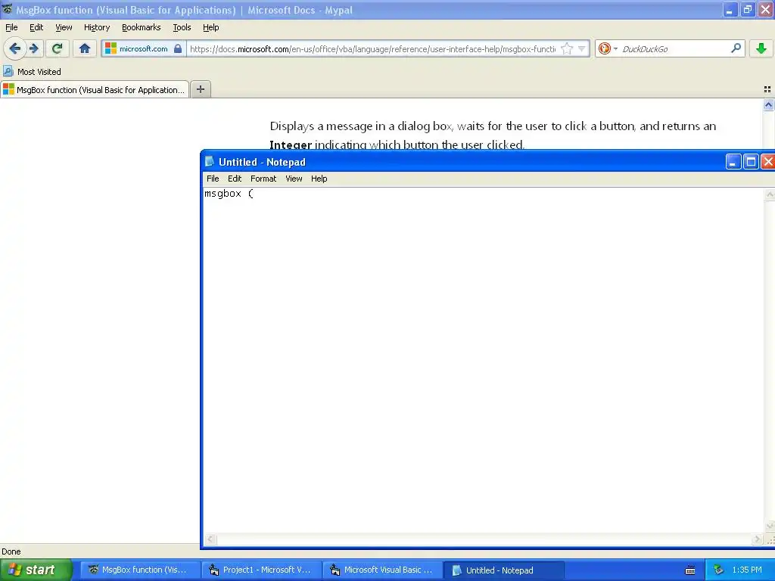775x581 pixels.
Task: Click the Mypal raccoon title bar icon
Action: (8, 9)
